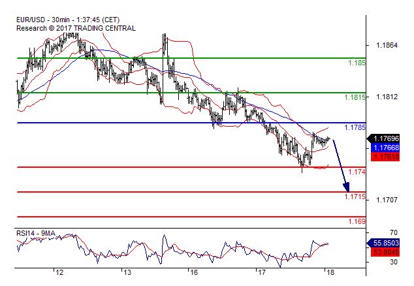Click the chart title 'EUR/USD - 30min - 1:37:45 (CET)'
The image size is (414, 286).
(68, 20)
